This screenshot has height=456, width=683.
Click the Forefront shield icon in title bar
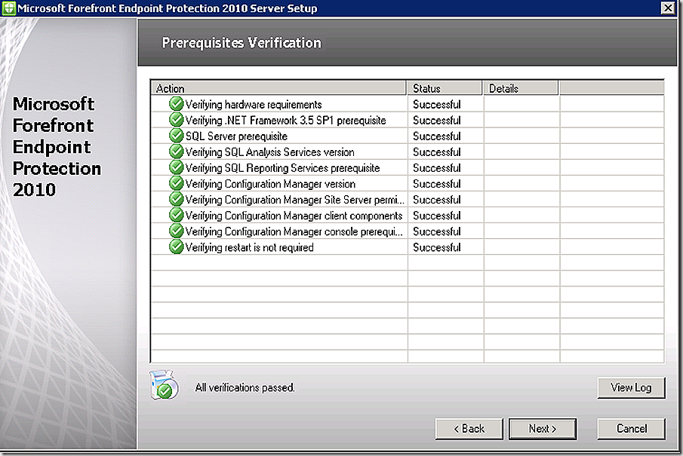pyautogui.click(x=8, y=8)
